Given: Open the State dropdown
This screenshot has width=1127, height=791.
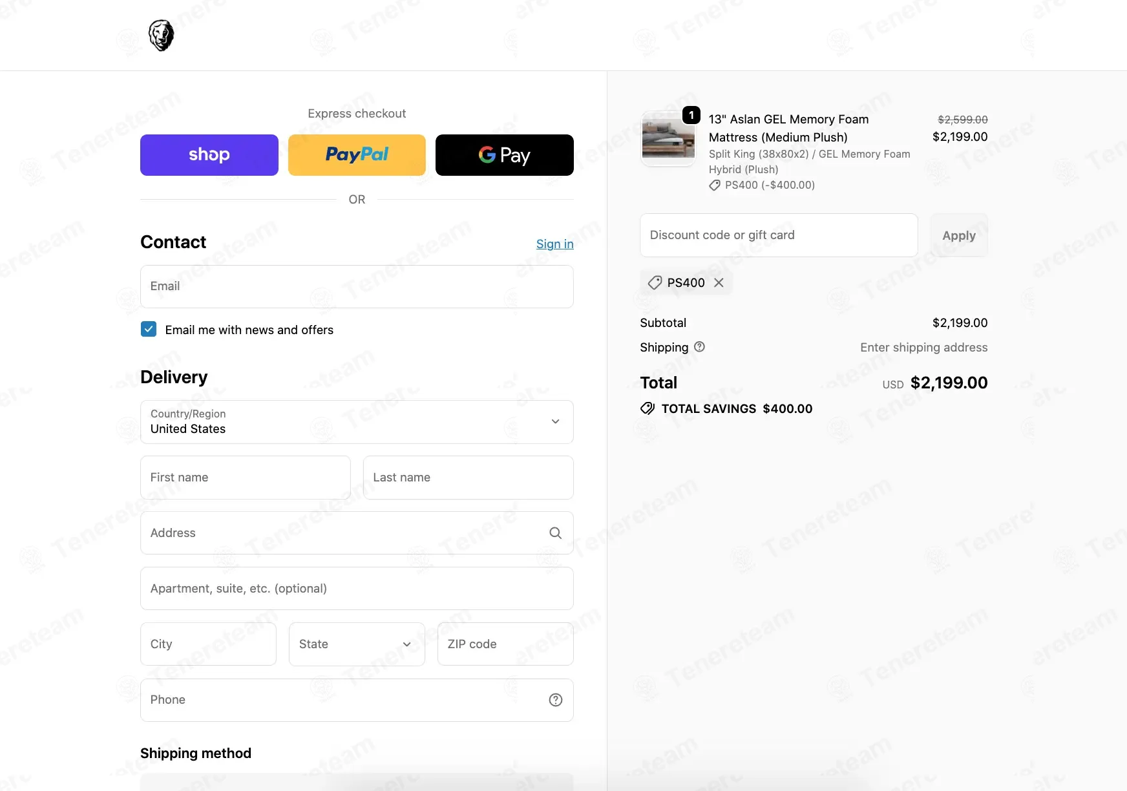Looking at the screenshot, I should click(357, 644).
